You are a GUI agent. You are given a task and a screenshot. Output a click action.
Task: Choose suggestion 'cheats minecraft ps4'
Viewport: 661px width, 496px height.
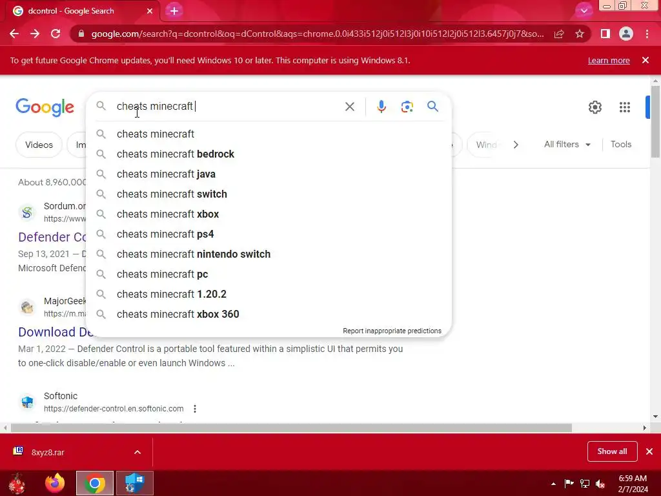click(x=269, y=234)
